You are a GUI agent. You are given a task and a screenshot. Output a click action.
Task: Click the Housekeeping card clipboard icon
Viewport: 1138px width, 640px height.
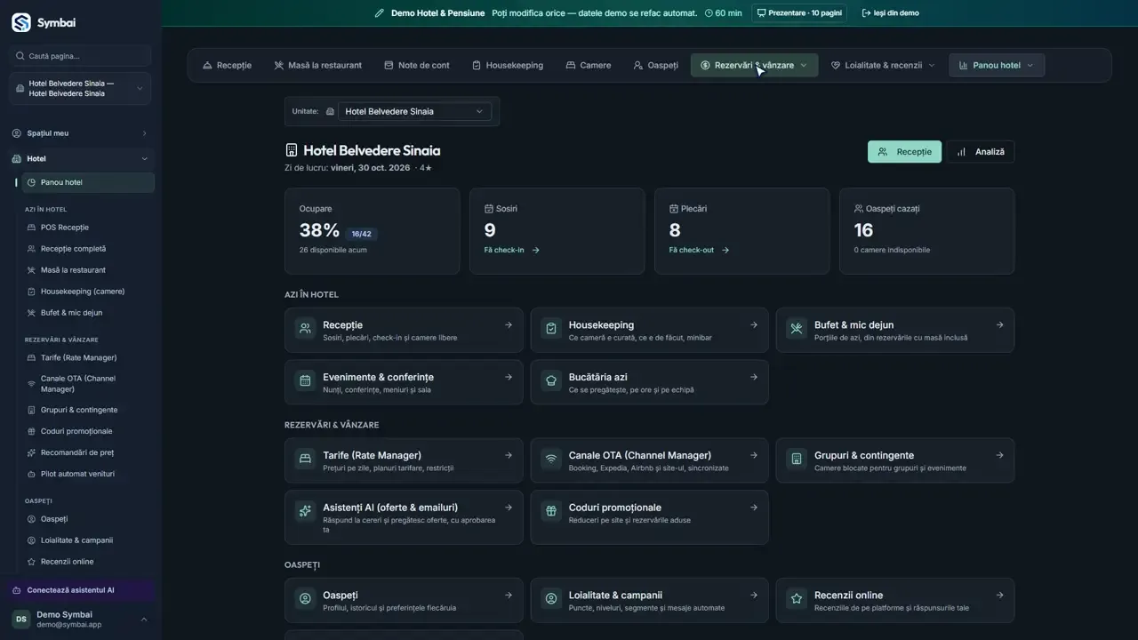coord(551,329)
